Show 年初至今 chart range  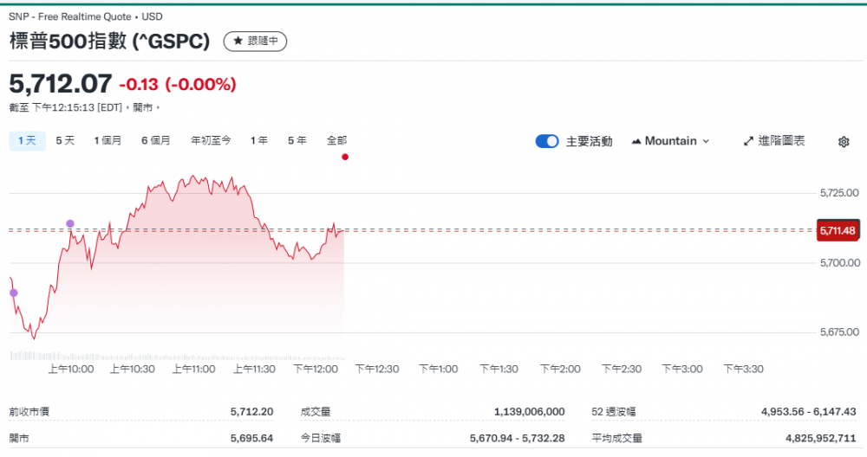(x=211, y=140)
